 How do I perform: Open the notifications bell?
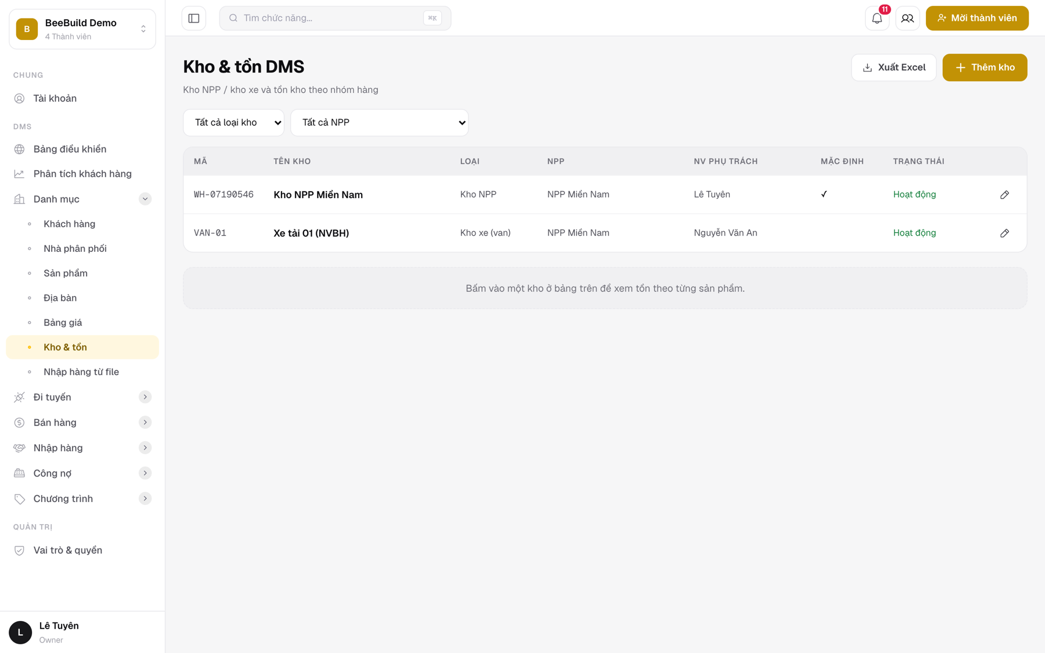tap(877, 18)
